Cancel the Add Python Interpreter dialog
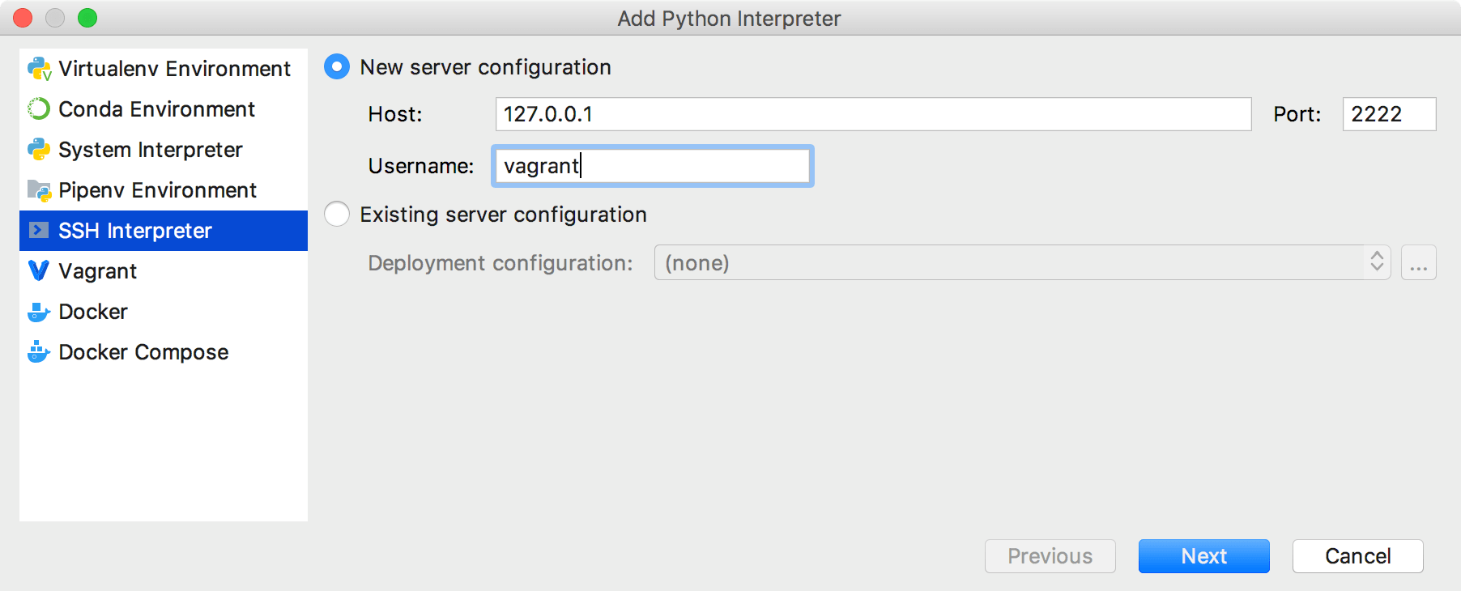Image resolution: width=1461 pixels, height=591 pixels. (1357, 556)
